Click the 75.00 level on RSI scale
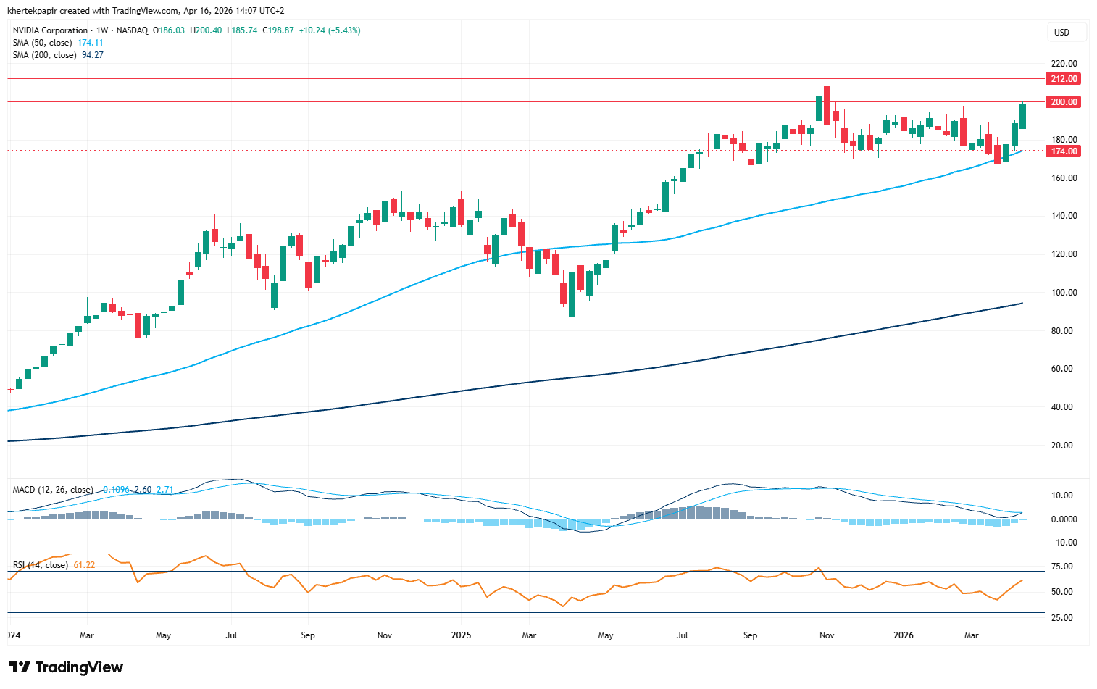Viewport: 1097px width, 689px height. [x=1062, y=567]
